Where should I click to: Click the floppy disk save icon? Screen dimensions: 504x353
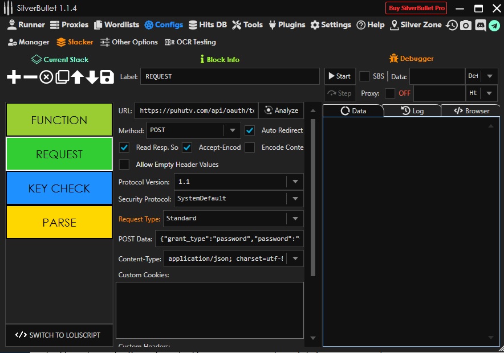[107, 77]
